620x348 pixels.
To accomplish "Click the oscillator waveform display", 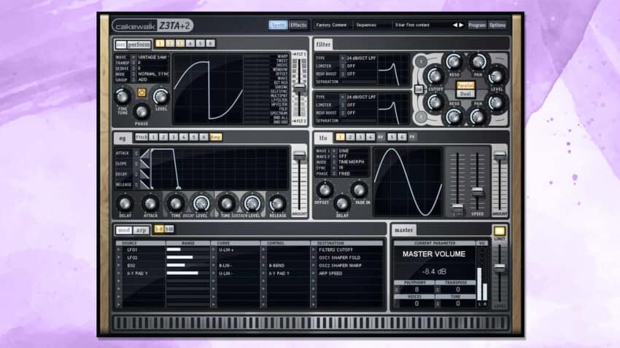I will [208, 90].
